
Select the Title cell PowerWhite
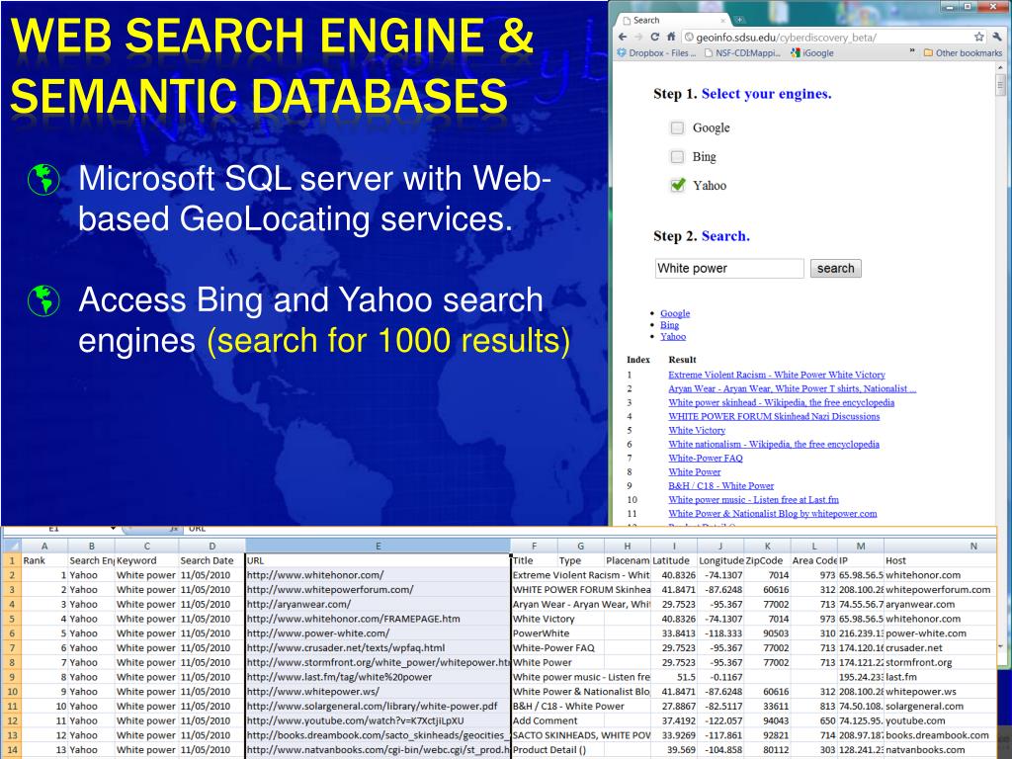(x=535, y=633)
